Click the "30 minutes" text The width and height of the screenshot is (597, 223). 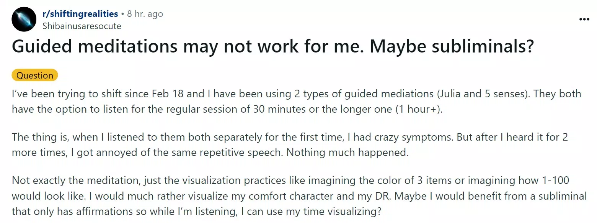pos(279,109)
